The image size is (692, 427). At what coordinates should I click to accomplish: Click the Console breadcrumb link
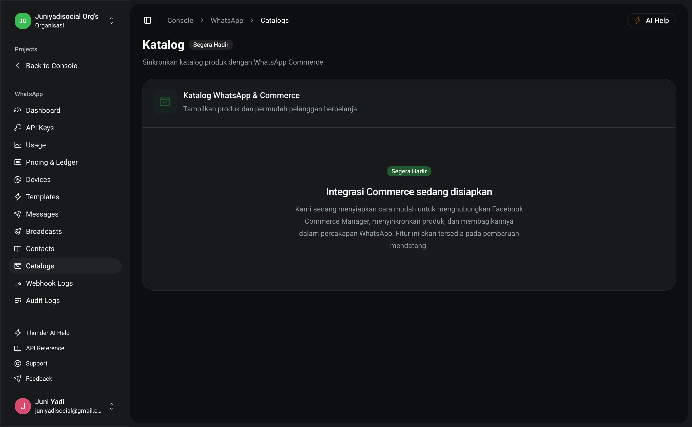tap(180, 20)
